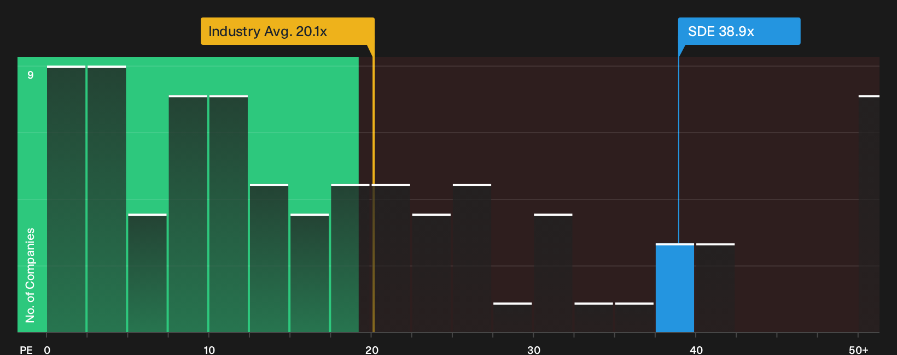The height and width of the screenshot is (355, 897).
Task: Click the No. of Companies axis title
Action: click(30, 275)
